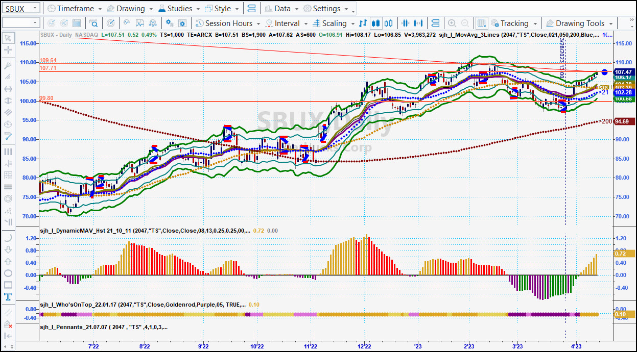Choose the concentric circles drawing tool
The width and height of the screenshot is (637, 352).
8,198
